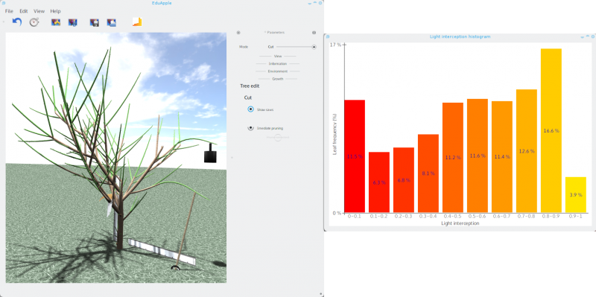Click the first landscape picture toolbar icon
Viewport: 596px width, 297px height.
(56, 22)
